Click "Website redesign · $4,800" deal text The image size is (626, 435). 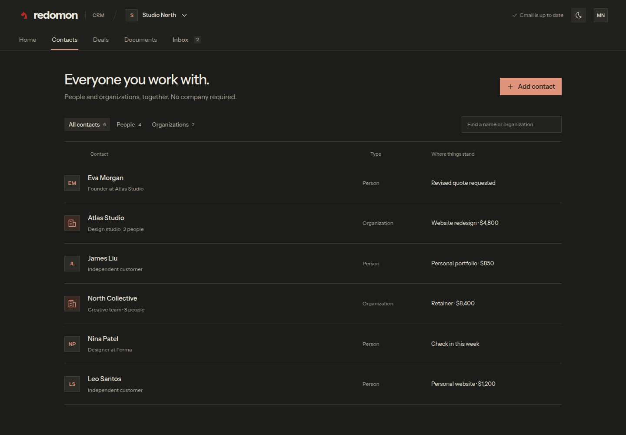[x=465, y=223]
